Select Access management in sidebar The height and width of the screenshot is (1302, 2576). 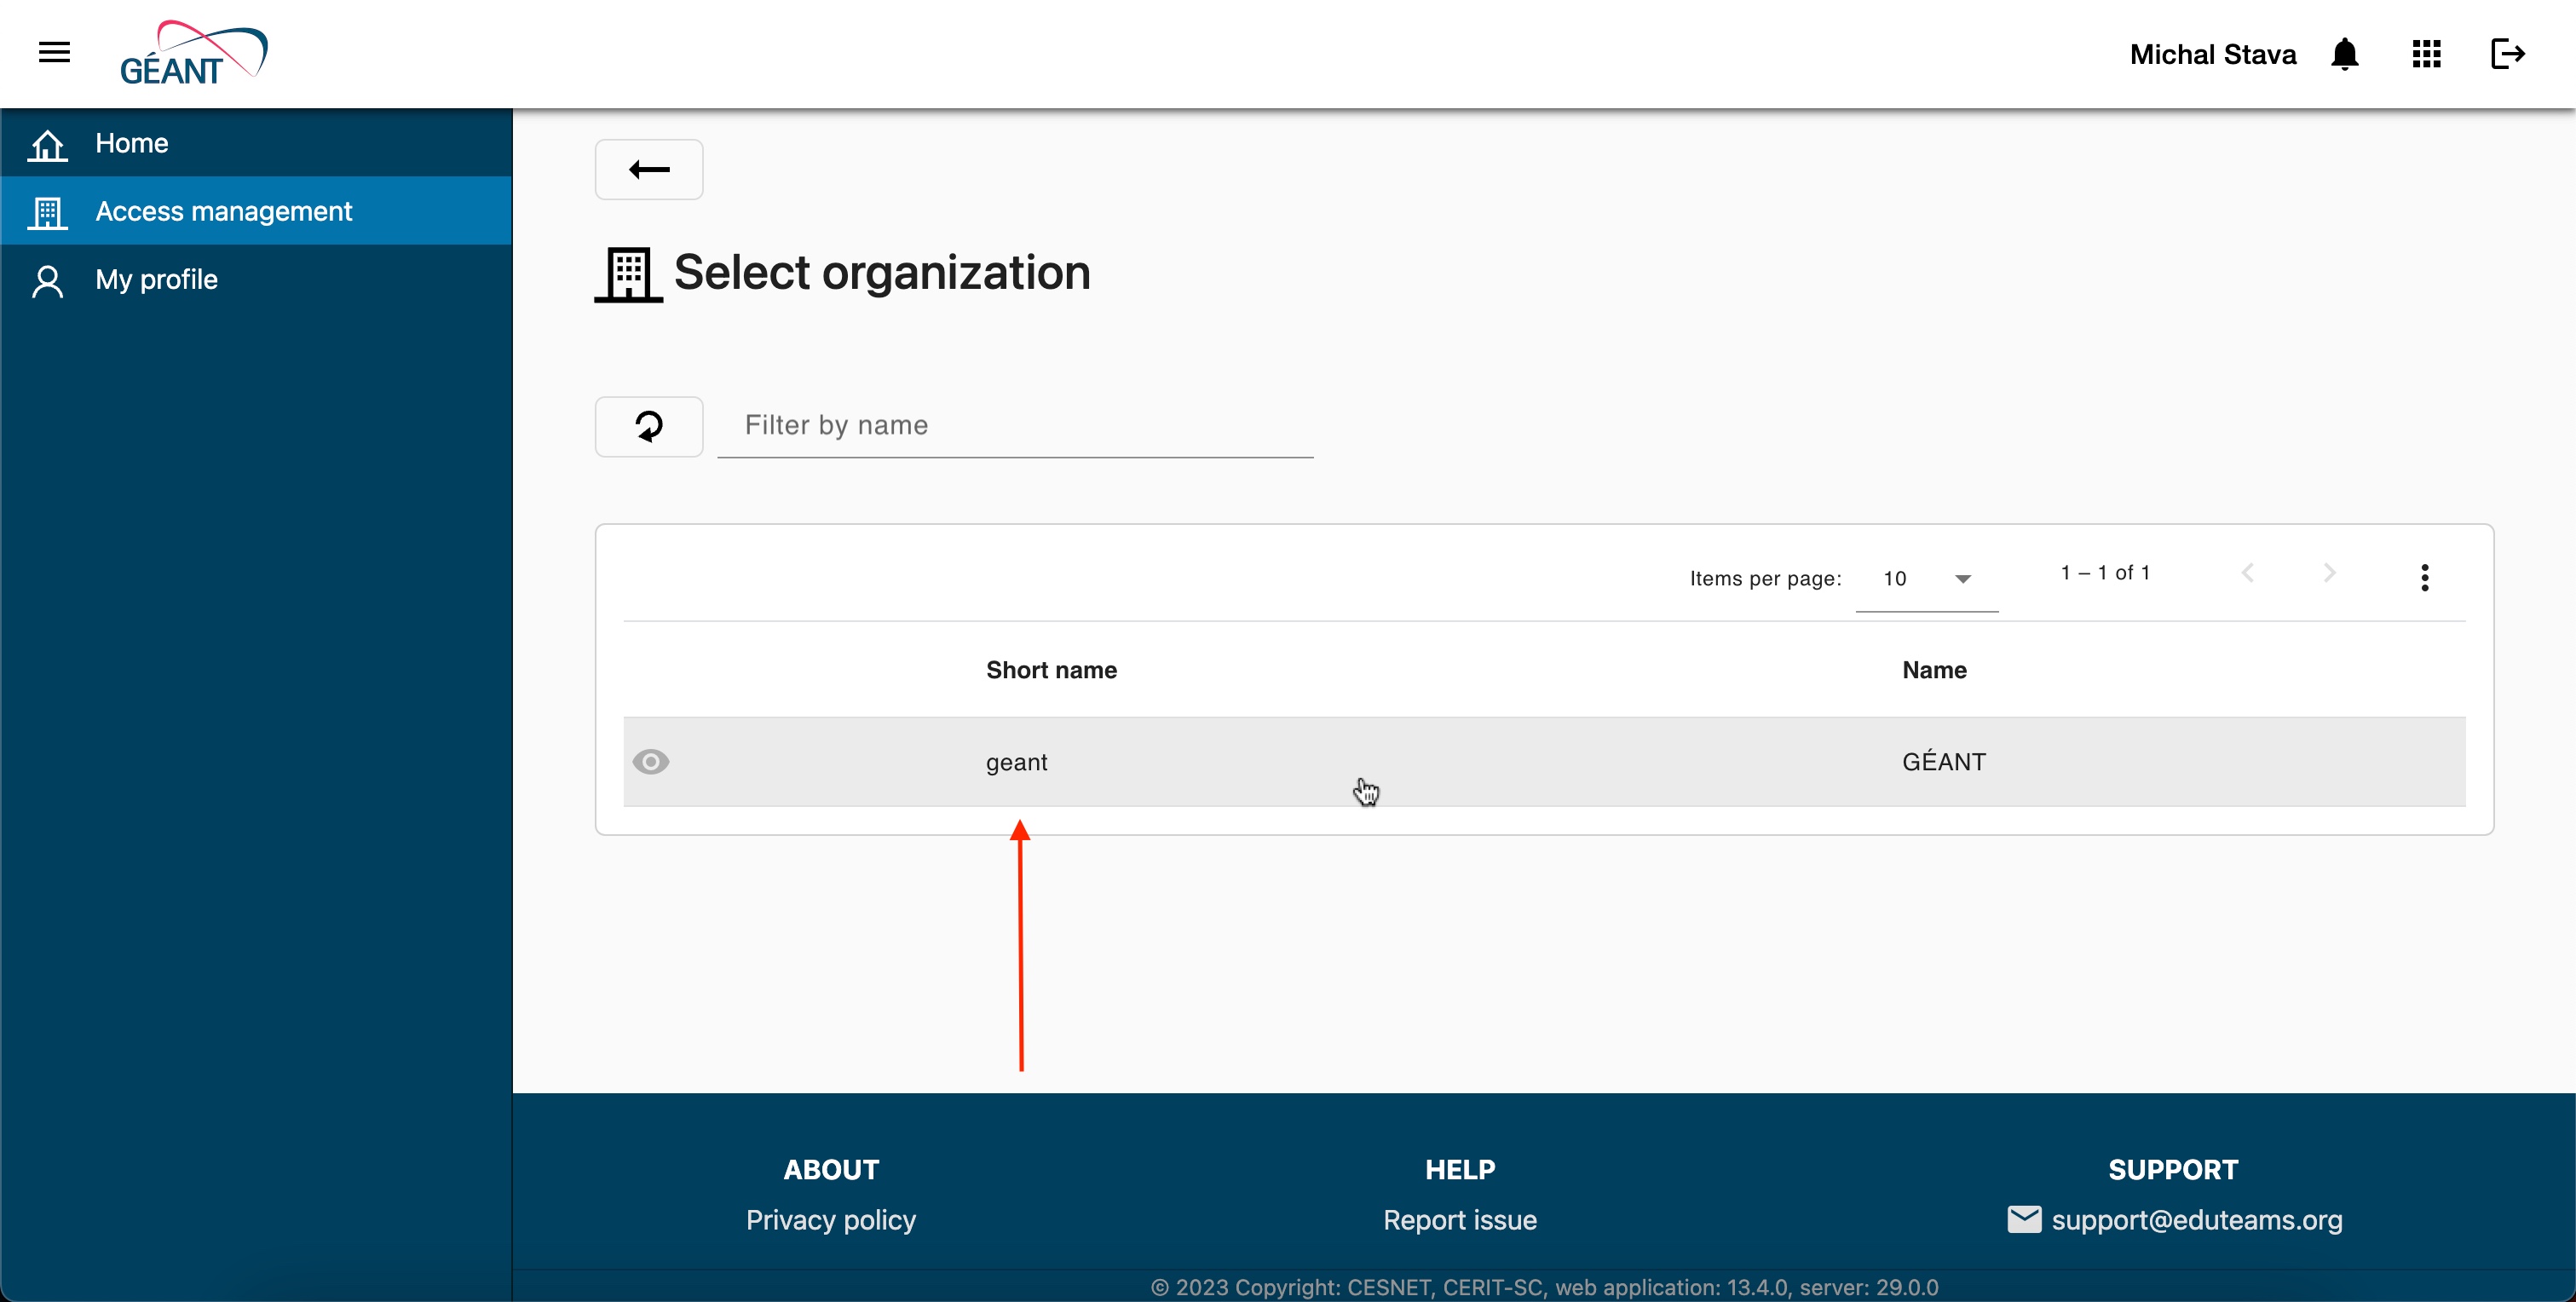(256, 211)
